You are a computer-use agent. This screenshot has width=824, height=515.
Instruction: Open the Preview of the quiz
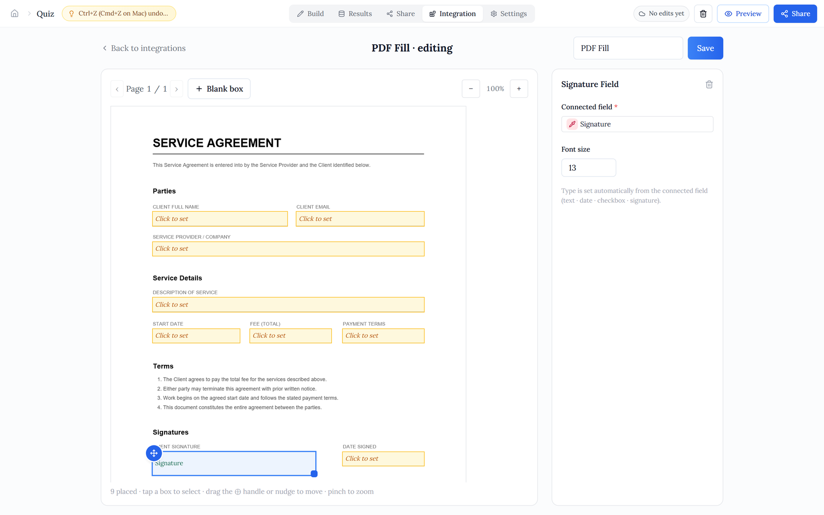coord(742,14)
